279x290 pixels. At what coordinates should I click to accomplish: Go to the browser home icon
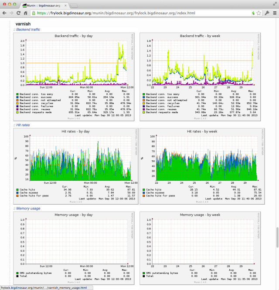[26, 13]
